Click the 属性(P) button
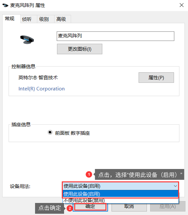 point(156,77)
